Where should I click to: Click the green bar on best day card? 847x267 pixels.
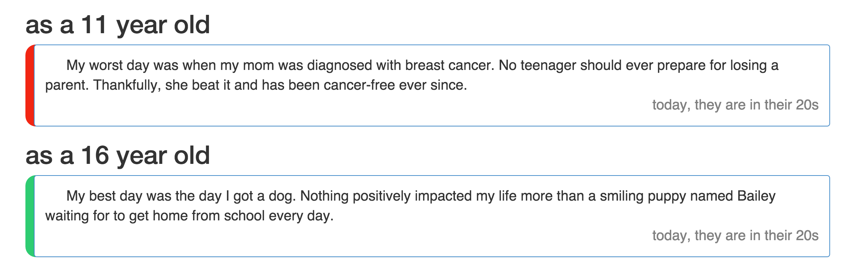click(x=30, y=216)
